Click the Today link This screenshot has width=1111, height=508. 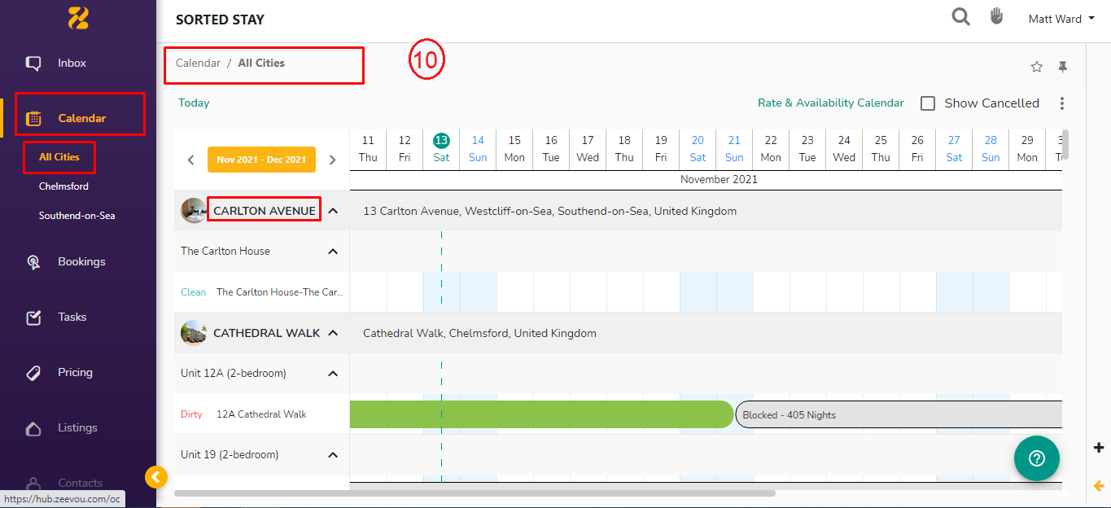pyautogui.click(x=194, y=103)
